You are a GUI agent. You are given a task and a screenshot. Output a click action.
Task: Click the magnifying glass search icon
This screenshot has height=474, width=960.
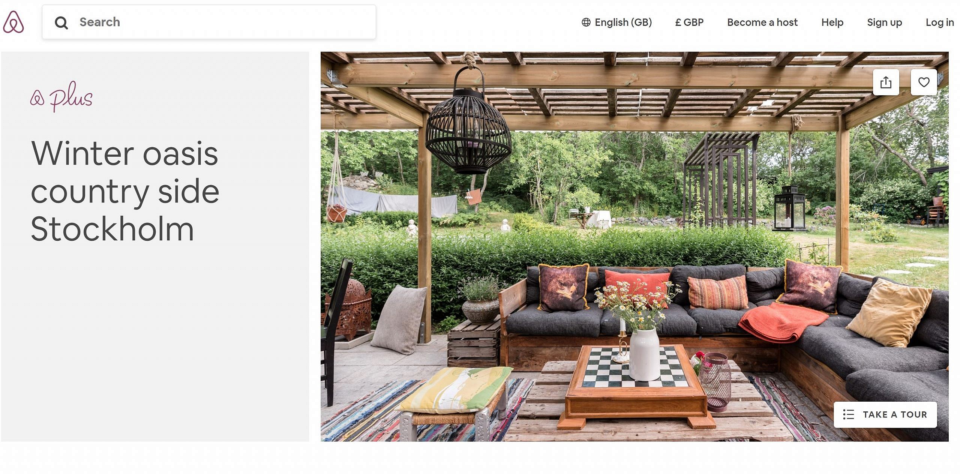pyautogui.click(x=61, y=22)
